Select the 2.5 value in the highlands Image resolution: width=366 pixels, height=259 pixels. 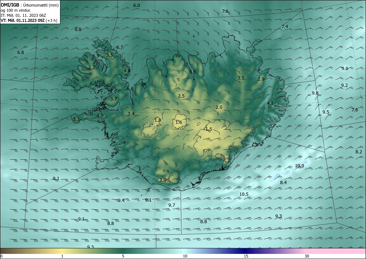181,96
